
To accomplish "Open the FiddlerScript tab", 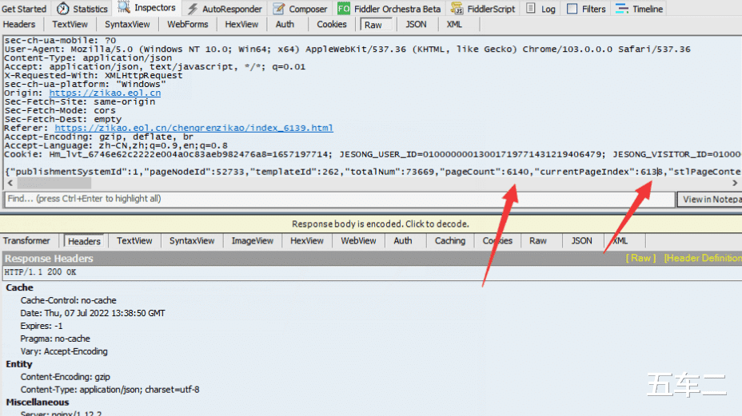I will click(491, 9).
